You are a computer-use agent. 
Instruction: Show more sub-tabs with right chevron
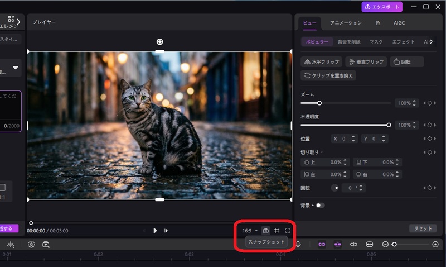pyautogui.click(x=431, y=41)
